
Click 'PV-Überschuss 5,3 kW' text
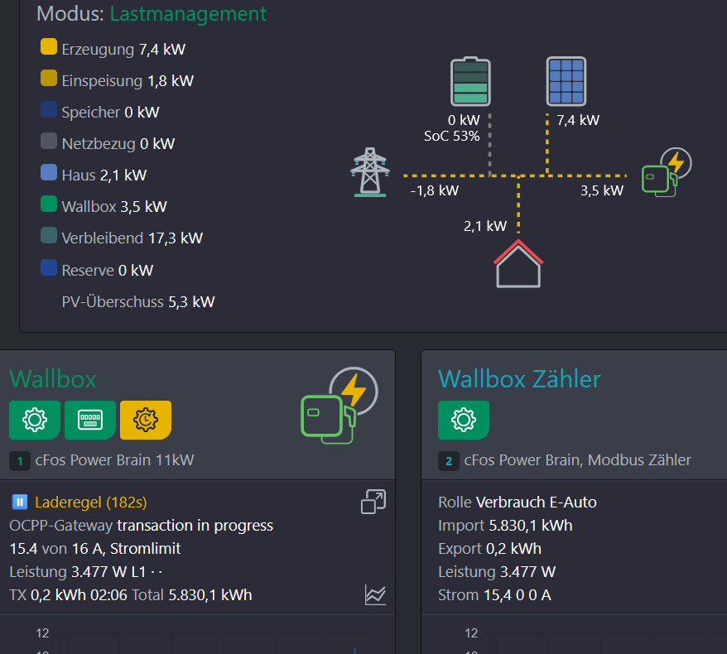(x=138, y=301)
